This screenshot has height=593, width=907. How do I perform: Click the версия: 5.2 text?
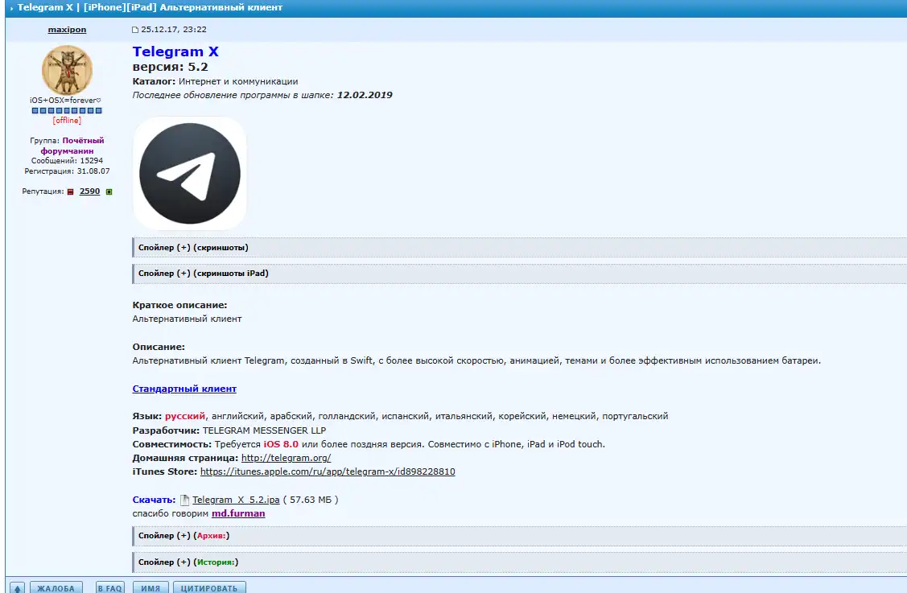coord(170,67)
